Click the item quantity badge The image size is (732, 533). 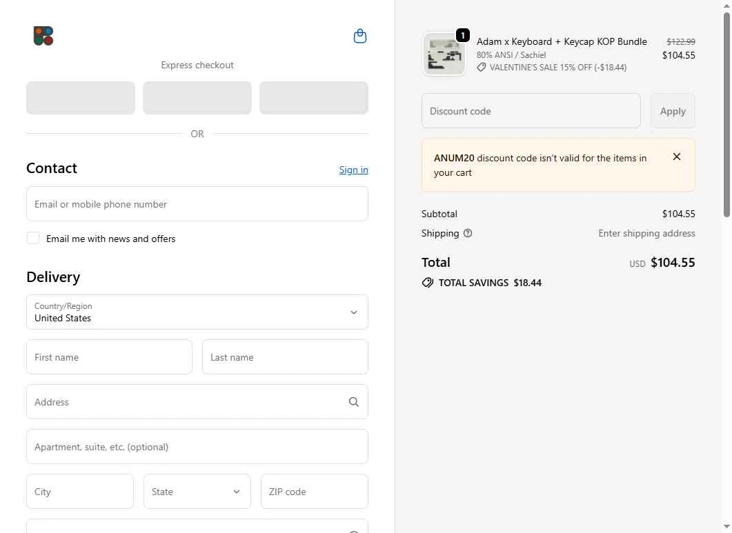(x=463, y=35)
